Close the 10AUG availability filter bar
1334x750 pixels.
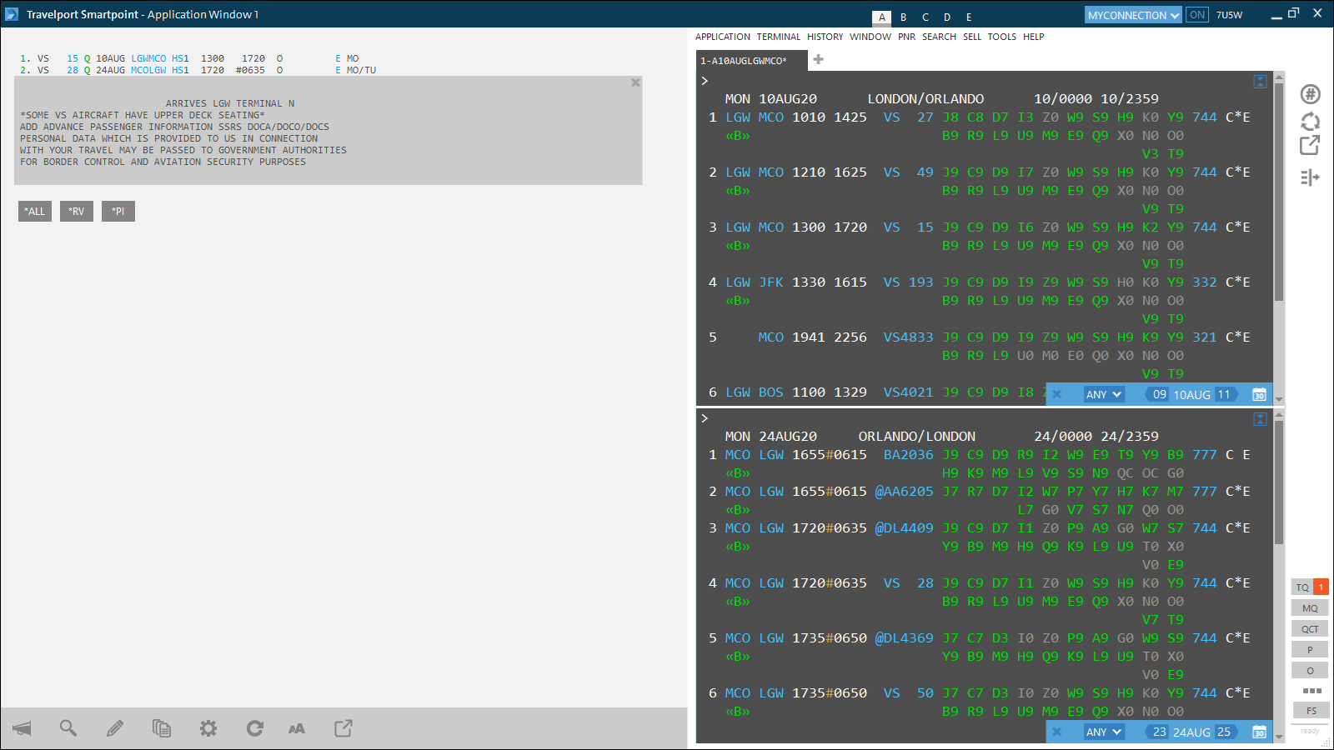(1057, 395)
